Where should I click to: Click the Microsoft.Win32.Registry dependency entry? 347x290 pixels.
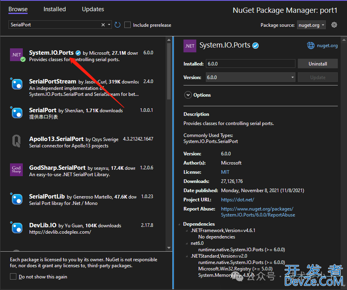tap(235, 269)
